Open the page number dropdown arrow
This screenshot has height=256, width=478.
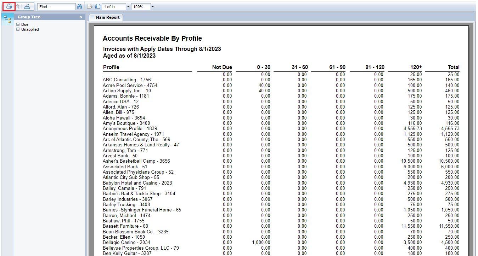pyautogui.click(x=128, y=7)
